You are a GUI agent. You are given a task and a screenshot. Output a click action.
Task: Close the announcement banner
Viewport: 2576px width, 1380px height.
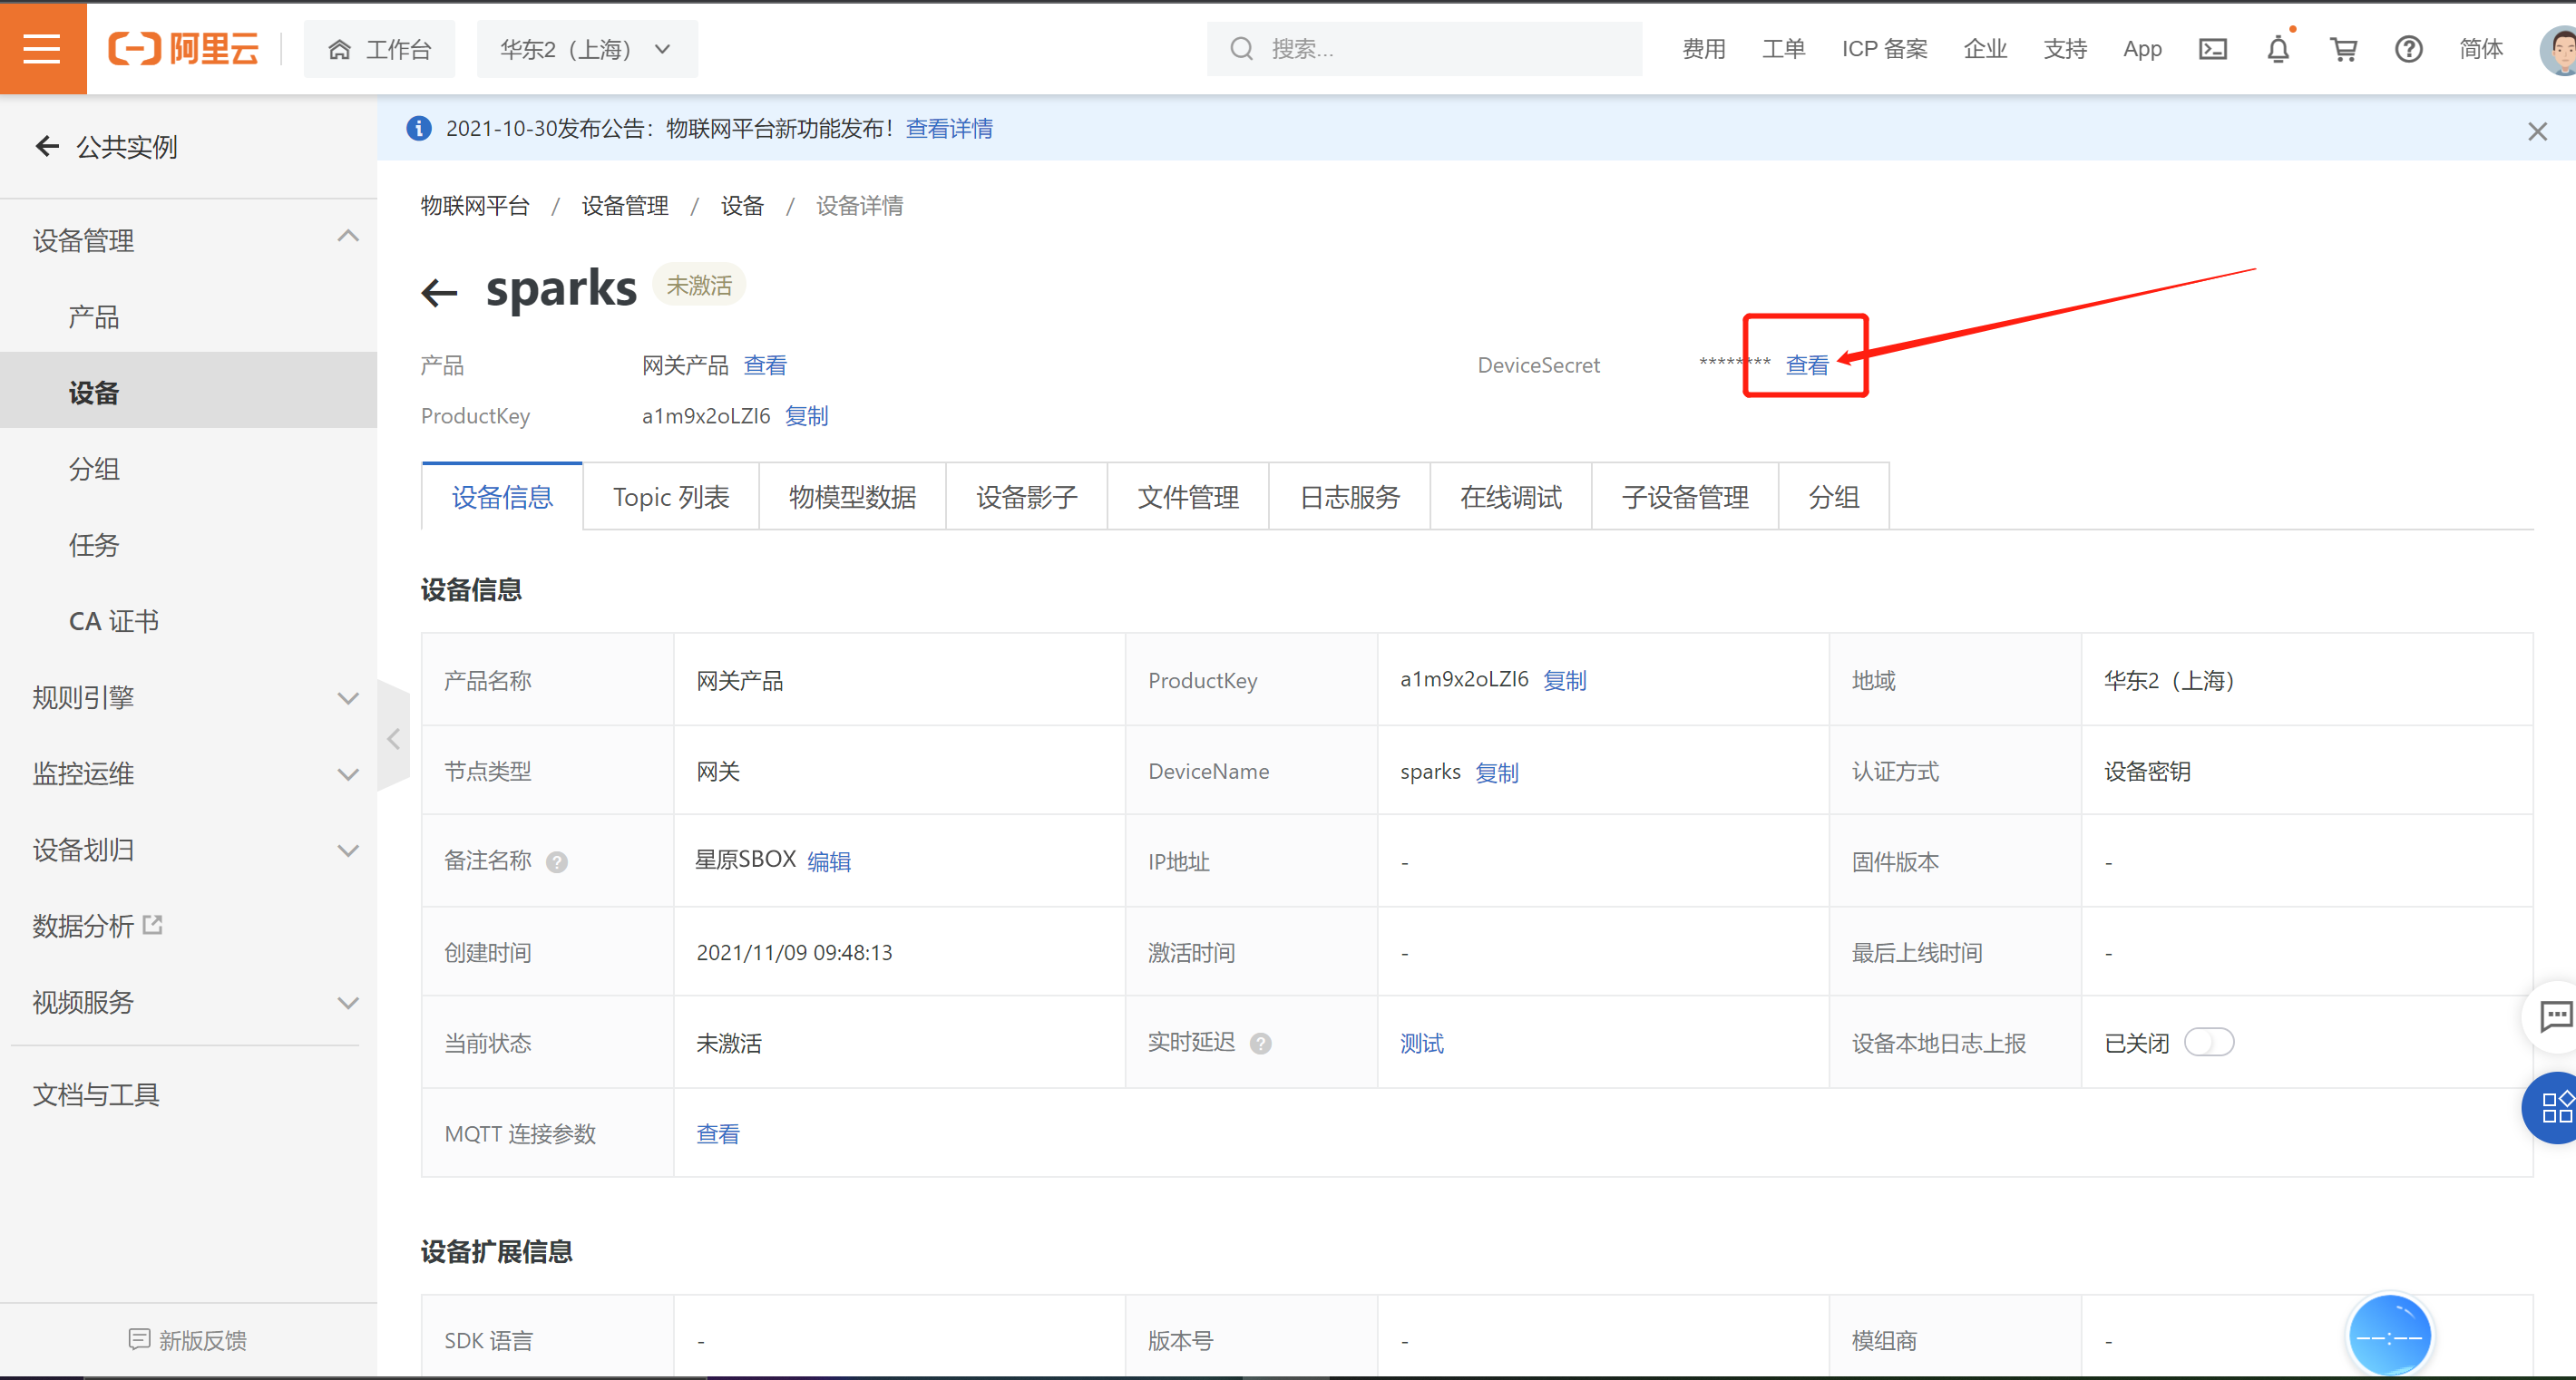click(2536, 131)
